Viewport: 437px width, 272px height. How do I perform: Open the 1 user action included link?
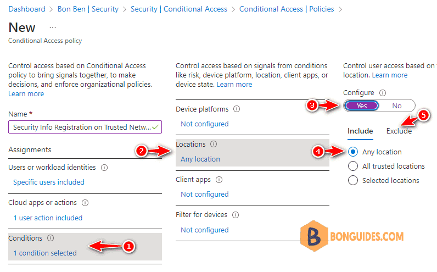tap(48, 218)
